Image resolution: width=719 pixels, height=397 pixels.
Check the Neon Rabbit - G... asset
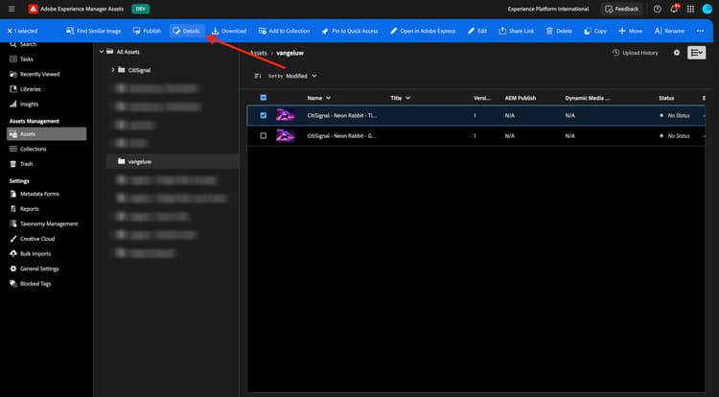coord(264,136)
